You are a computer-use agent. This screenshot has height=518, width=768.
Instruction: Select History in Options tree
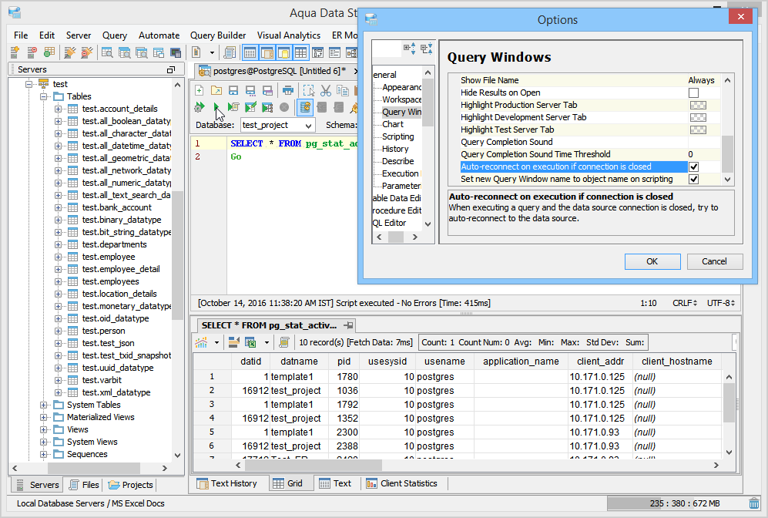pyautogui.click(x=395, y=149)
